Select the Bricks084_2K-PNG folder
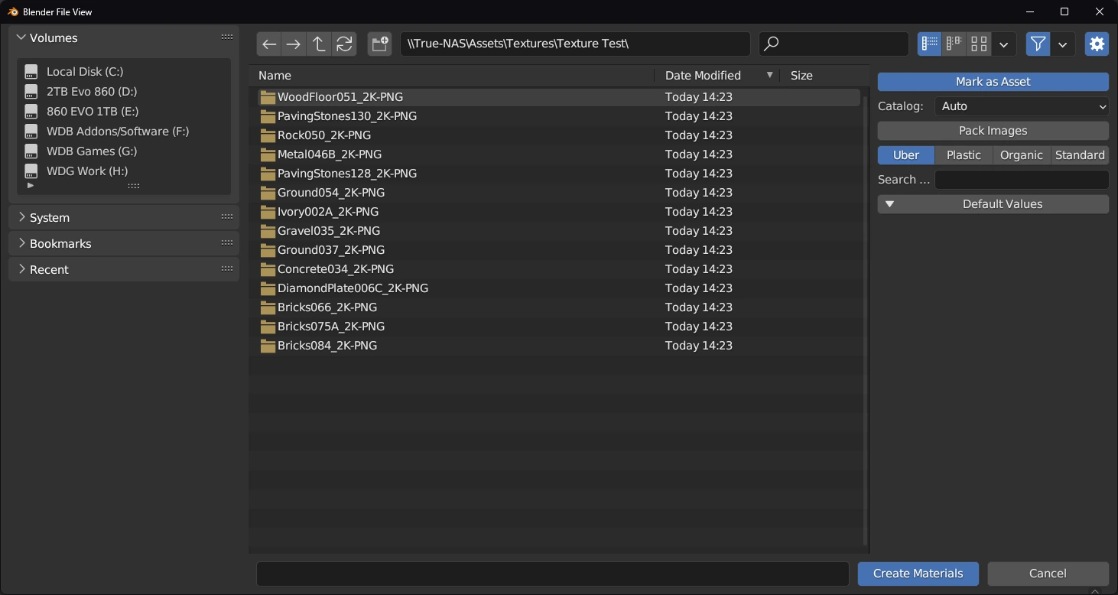The width and height of the screenshot is (1118, 595). (x=327, y=346)
